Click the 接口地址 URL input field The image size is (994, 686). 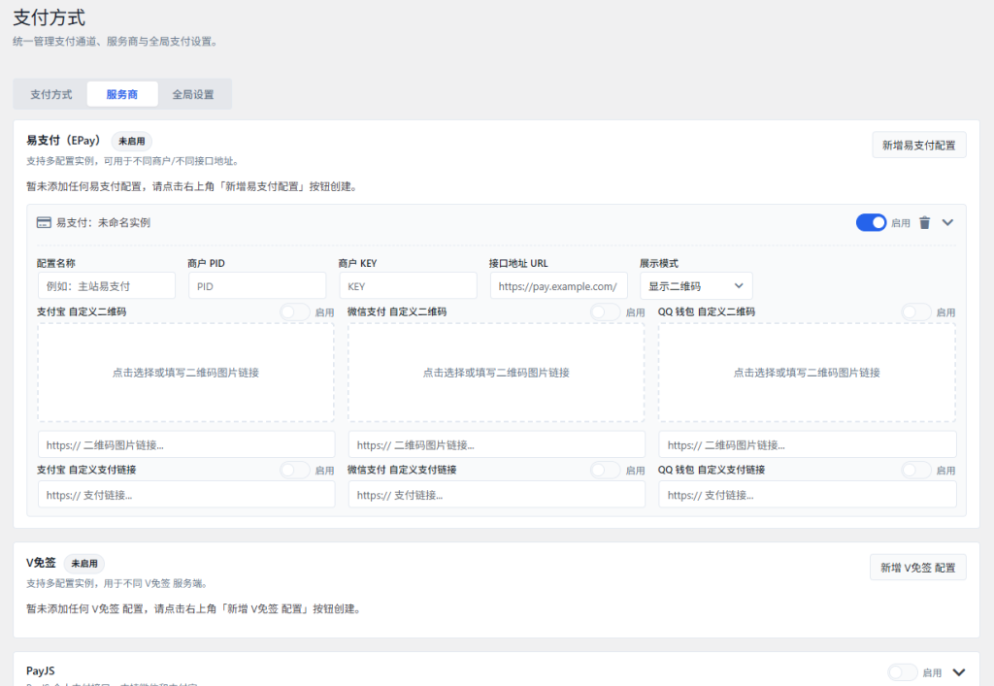pyautogui.click(x=558, y=286)
